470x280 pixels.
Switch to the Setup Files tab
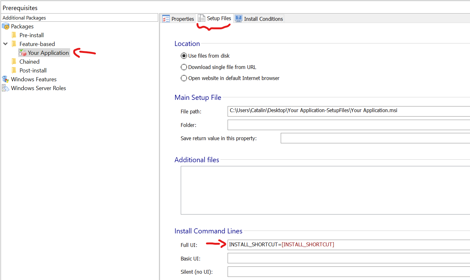[x=215, y=18]
